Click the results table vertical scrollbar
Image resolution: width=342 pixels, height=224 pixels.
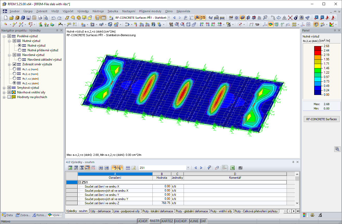297,189
